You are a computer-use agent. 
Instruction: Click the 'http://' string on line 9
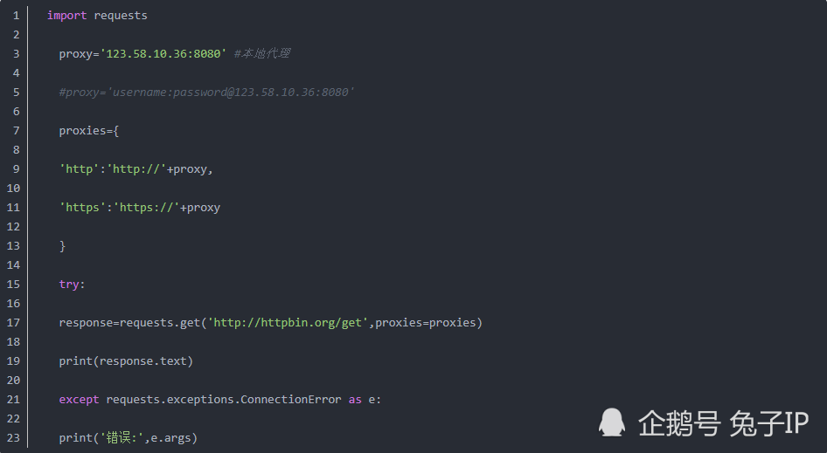[136, 169]
